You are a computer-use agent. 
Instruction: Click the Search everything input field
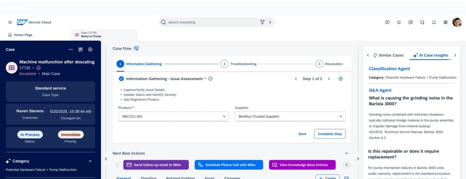[x=211, y=22]
